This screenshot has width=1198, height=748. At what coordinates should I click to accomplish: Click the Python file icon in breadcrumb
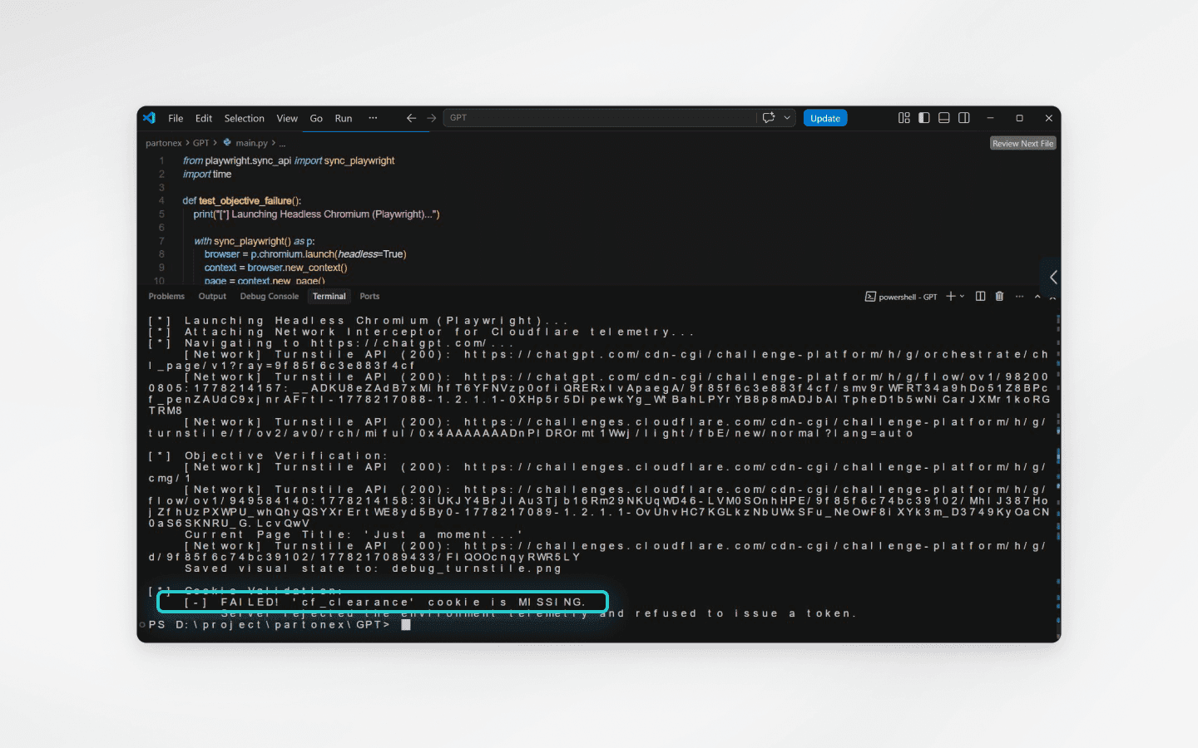pyautogui.click(x=227, y=143)
